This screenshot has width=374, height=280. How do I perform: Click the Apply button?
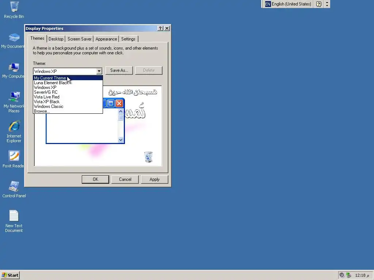pyautogui.click(x=154, y=179)
